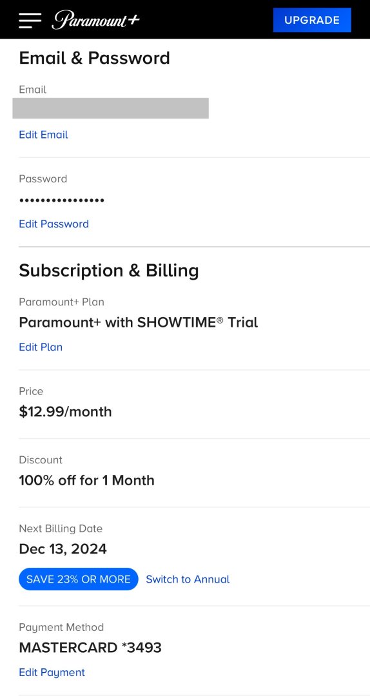Screen dimensions: 370x696
Task: Click the Dec 13, 2024 billing date
Action: click(63, 549)
